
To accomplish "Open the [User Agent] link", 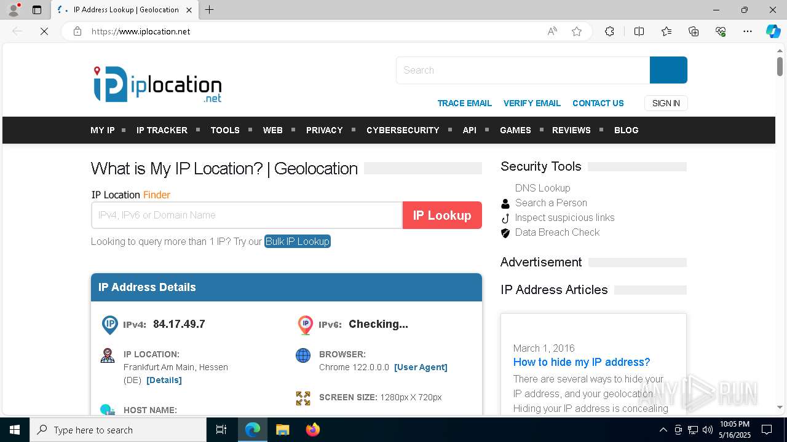I will point(421,367).
